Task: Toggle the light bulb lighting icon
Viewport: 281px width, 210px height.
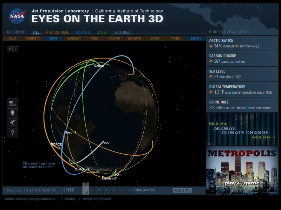Action: 13,113
